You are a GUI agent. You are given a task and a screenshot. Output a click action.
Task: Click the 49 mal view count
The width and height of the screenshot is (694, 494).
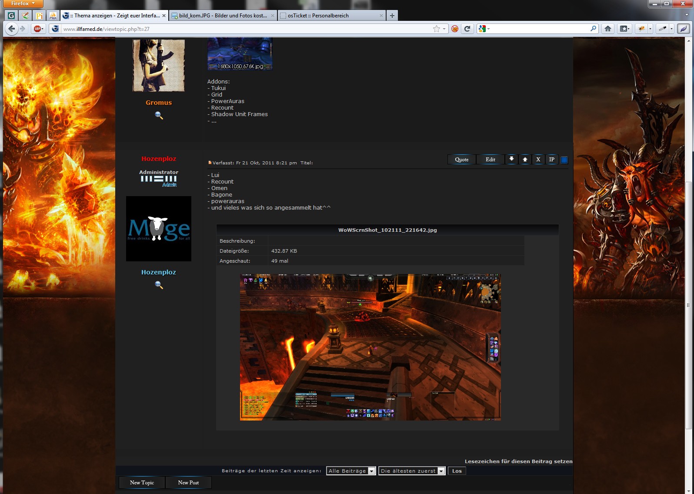tap(280, 261)
